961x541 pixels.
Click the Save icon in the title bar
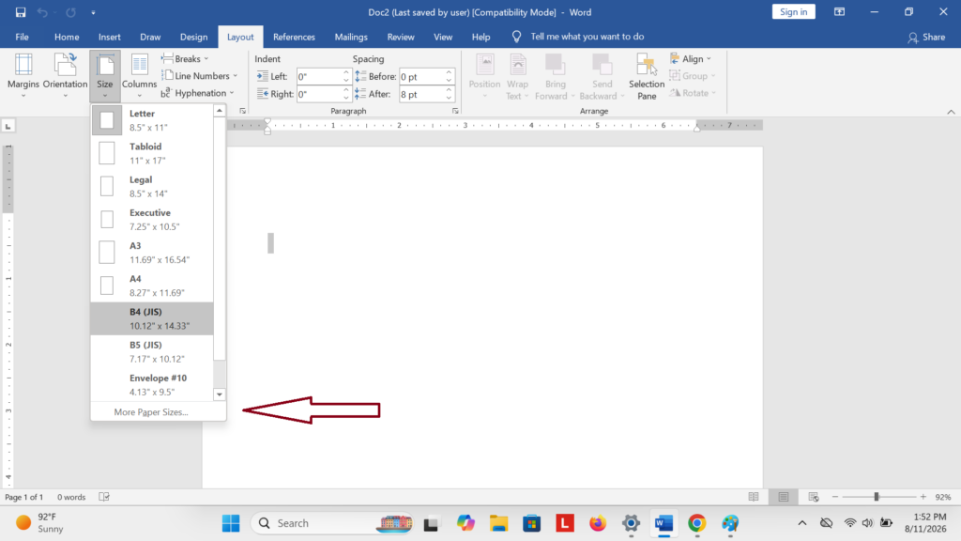[x=21, y=12]
